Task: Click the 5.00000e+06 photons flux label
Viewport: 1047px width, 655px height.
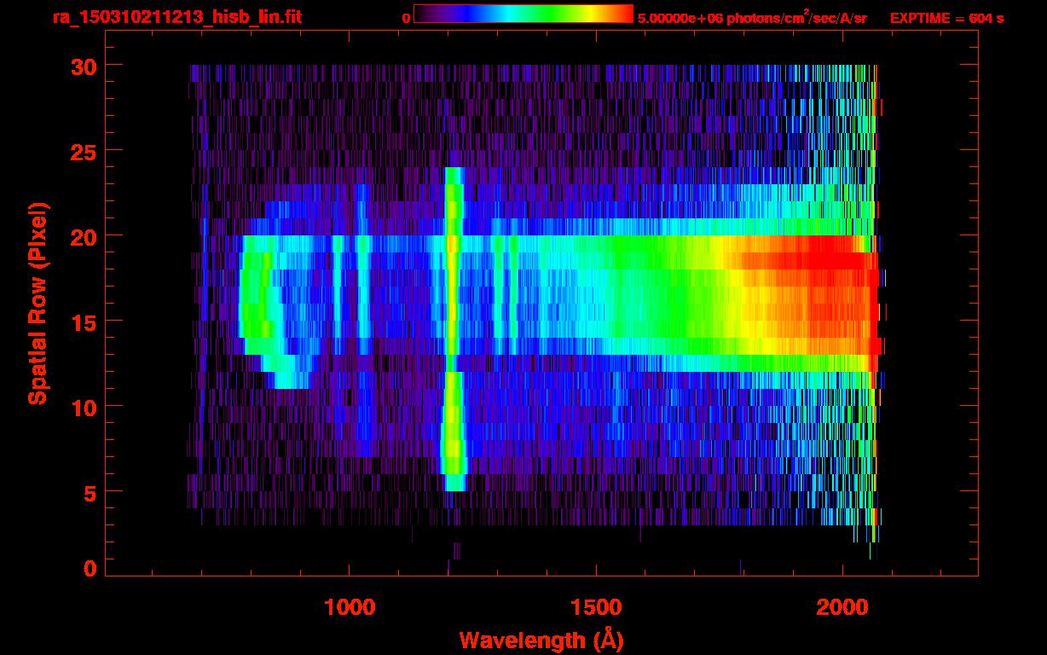Action: coord(752,17)
